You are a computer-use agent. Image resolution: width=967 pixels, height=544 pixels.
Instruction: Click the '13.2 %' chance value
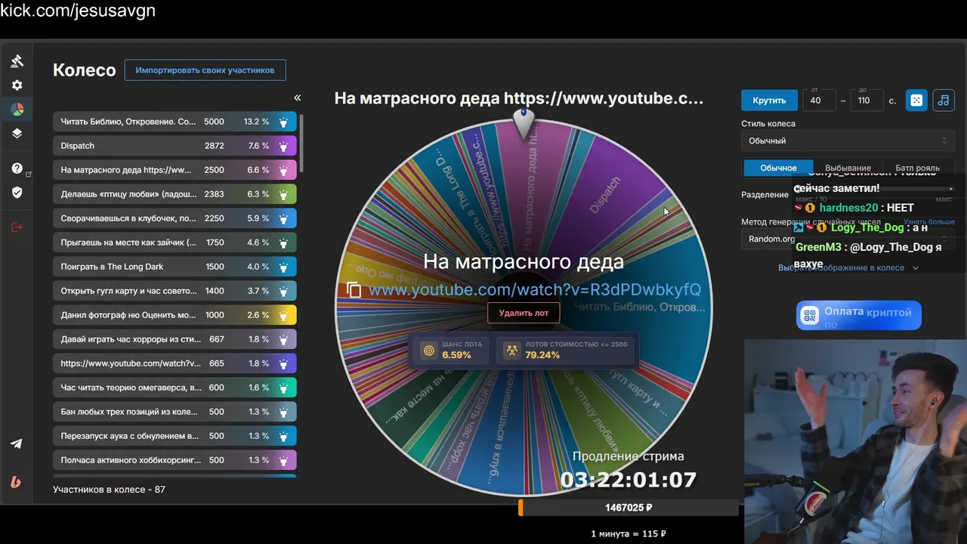click(256, 122)
